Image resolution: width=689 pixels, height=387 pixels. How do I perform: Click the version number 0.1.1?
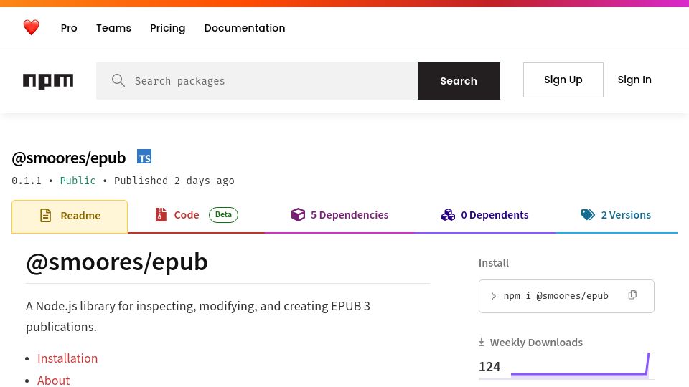[27, 181]
